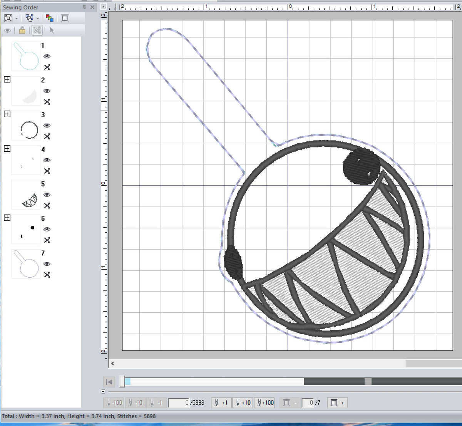This screenshot has width=462, height=426.
Task: Select the zoom-to-fit icon in Sewing Order toolbar
Action: pyautogui.click(x=8, y=18)
